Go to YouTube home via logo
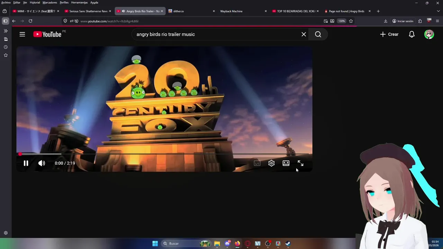 (x=47, y=34)
